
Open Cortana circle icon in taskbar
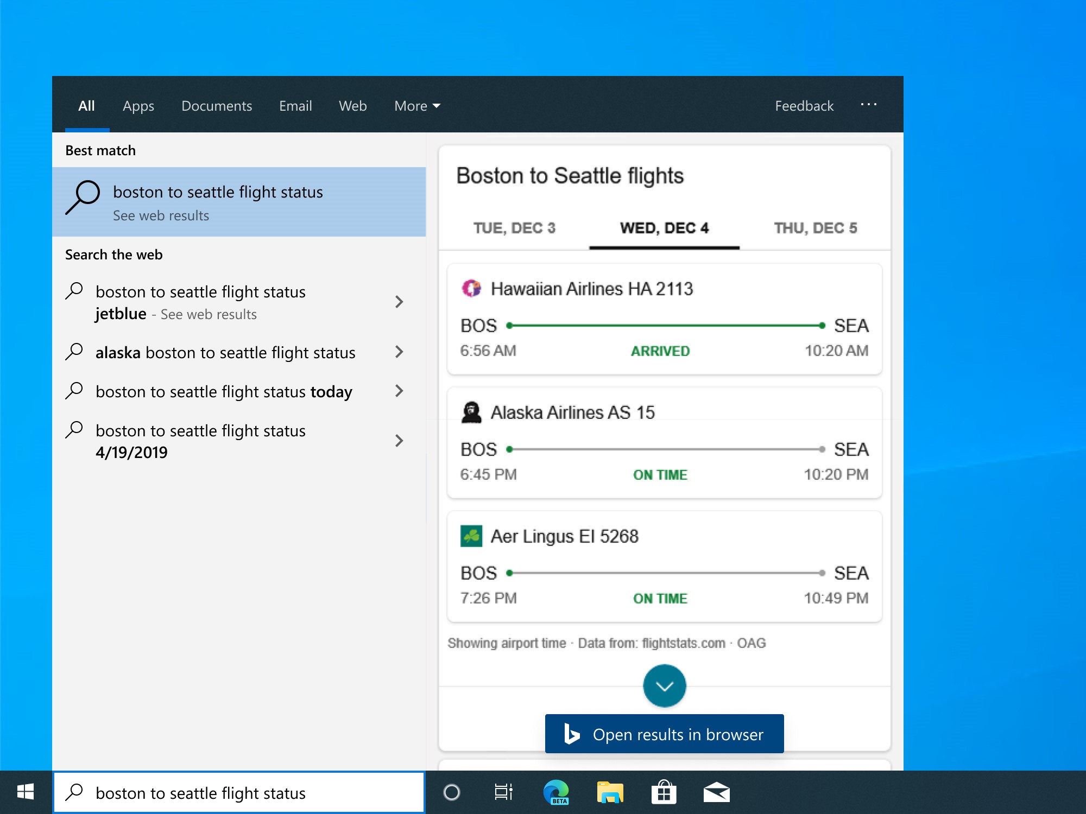click(451, 792)
